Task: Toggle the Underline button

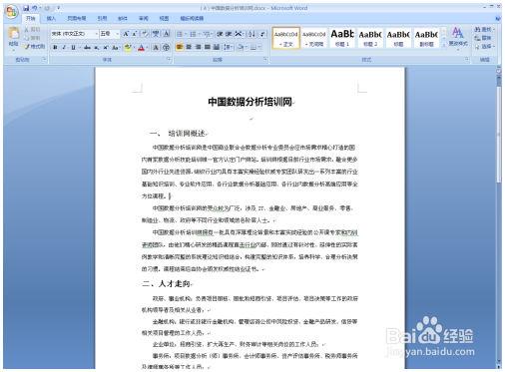Action: [73, 48]
